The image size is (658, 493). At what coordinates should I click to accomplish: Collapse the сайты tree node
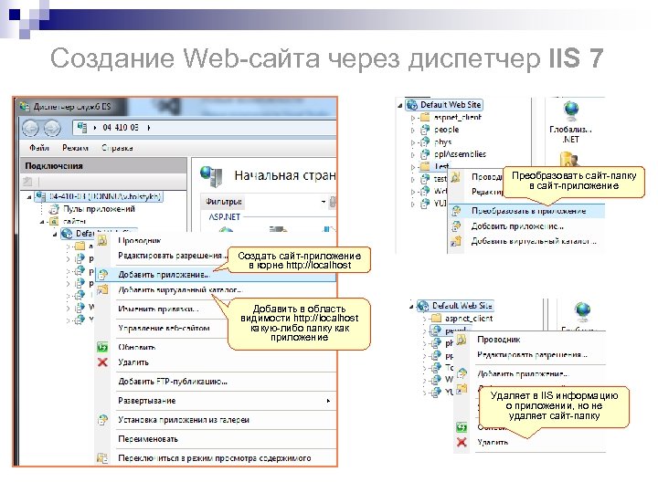[42, 221]
